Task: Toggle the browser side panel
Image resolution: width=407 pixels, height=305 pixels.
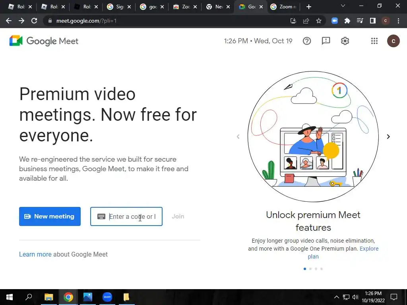Action: (x=373, y=21)
